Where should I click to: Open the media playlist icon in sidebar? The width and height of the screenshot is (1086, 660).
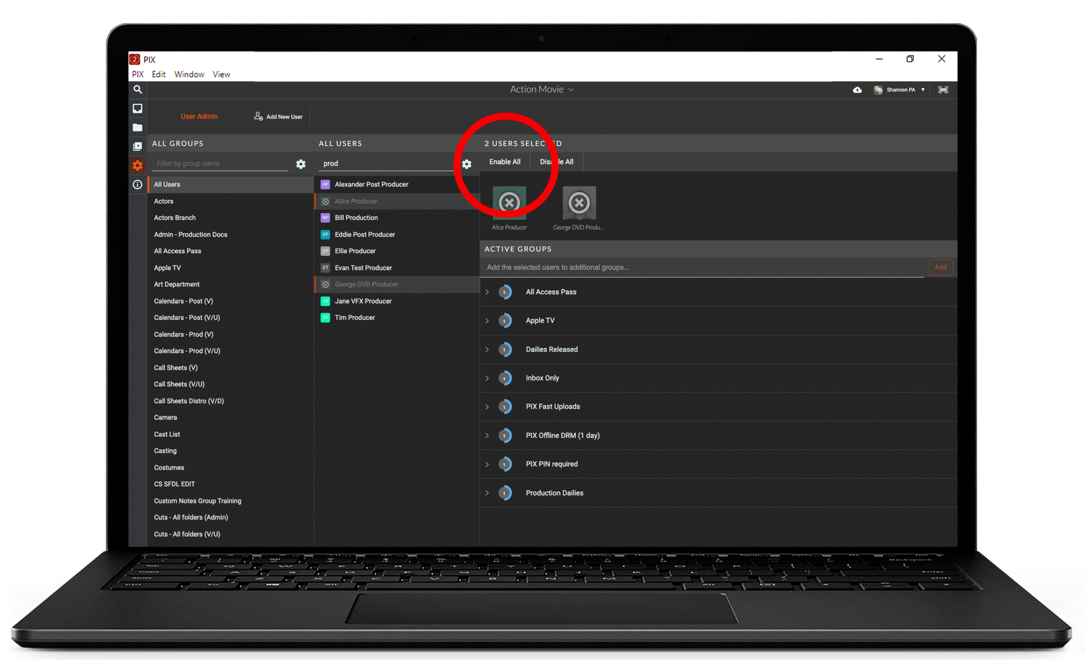point(138,147)
